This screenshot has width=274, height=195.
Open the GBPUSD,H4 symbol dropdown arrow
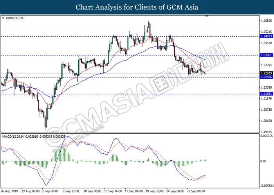point(3,18)
